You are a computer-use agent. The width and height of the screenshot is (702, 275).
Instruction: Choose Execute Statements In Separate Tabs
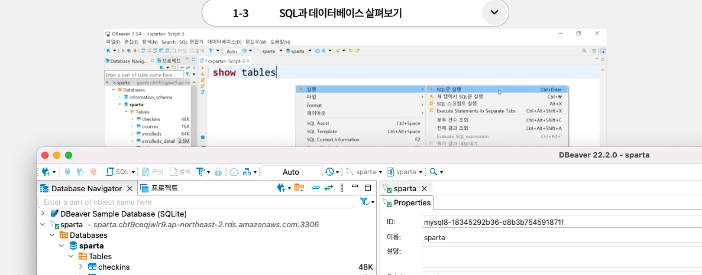[497, 111]
